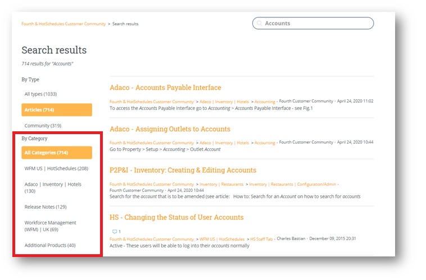426x280 pixels.
Task: Click 'December 09, 2015 20:31' date text
Action: click(333, 238)
